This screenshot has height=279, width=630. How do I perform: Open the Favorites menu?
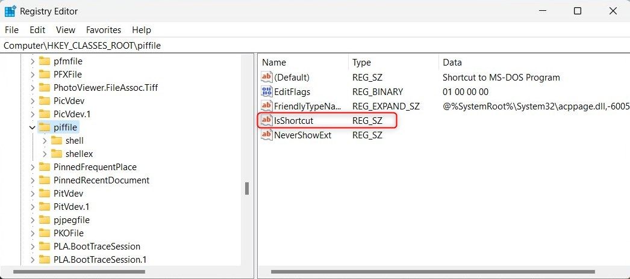pos(104,30)
